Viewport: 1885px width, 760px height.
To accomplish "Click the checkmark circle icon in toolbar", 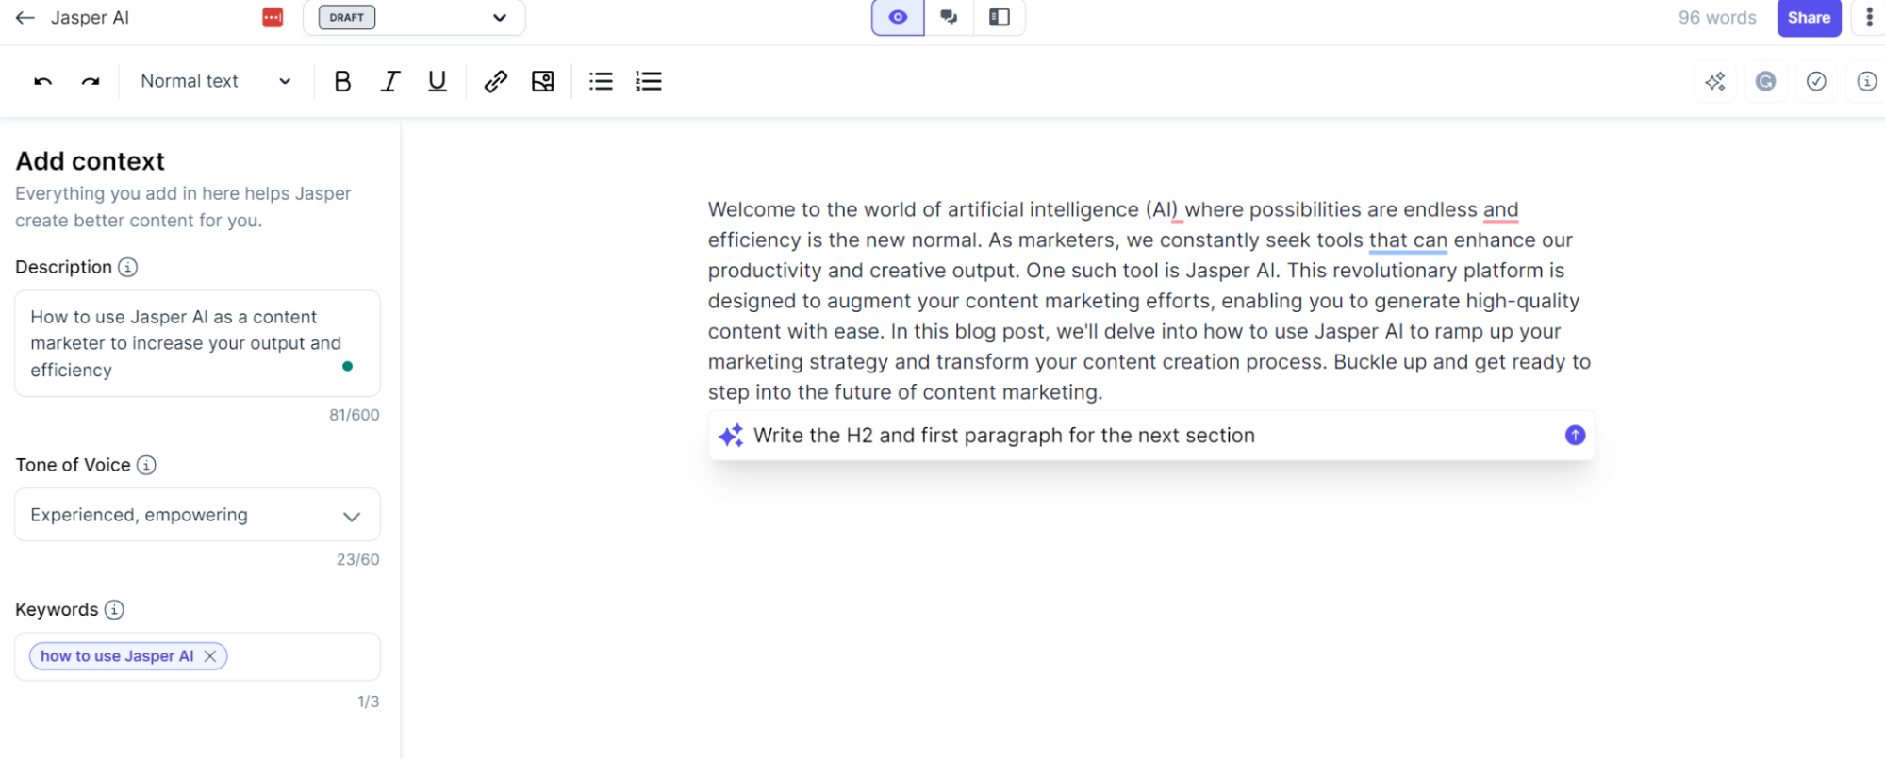I will coord(1816,82).
